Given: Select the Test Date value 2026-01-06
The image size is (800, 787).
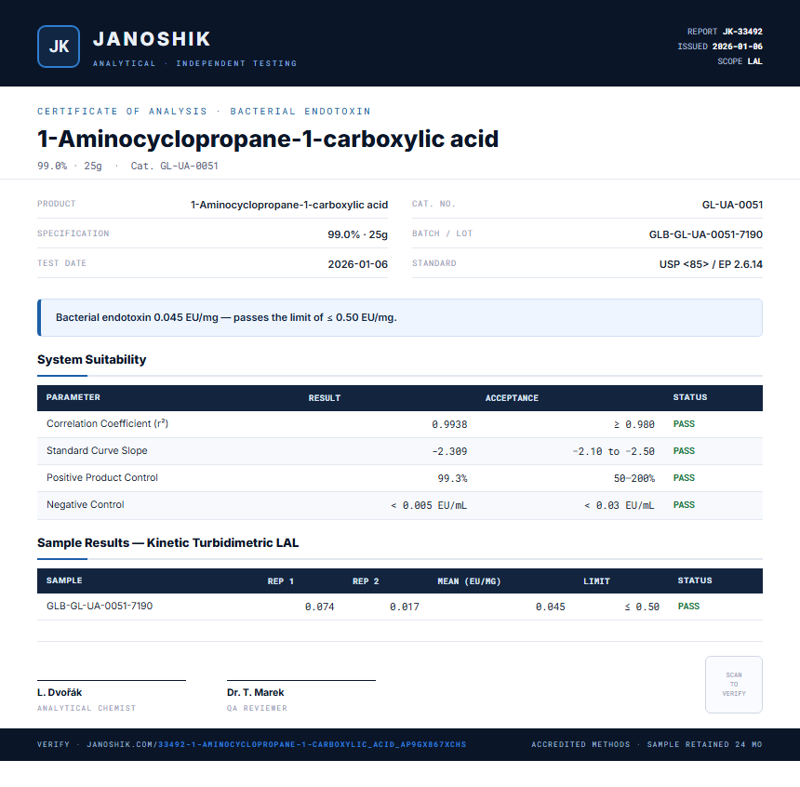Looking at the screenshot, I should (x=357, y=264).
